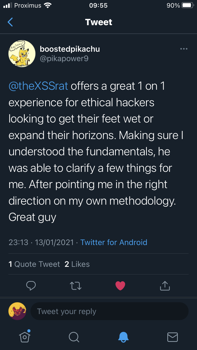Open the tweet options ellipsis menu
This screenshot has width=197, height=350.
point(184,49)
